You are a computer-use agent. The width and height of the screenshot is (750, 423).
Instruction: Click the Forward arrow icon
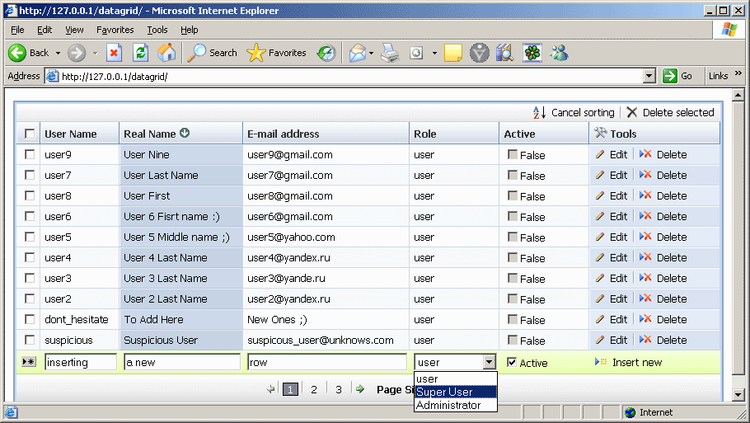[x=77, y=53]
